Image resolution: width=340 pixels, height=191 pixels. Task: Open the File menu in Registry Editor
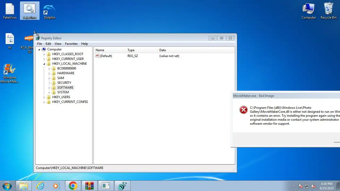(x=40, y=44)
